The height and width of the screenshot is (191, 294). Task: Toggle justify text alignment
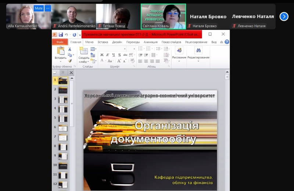(x=158, y=61)
